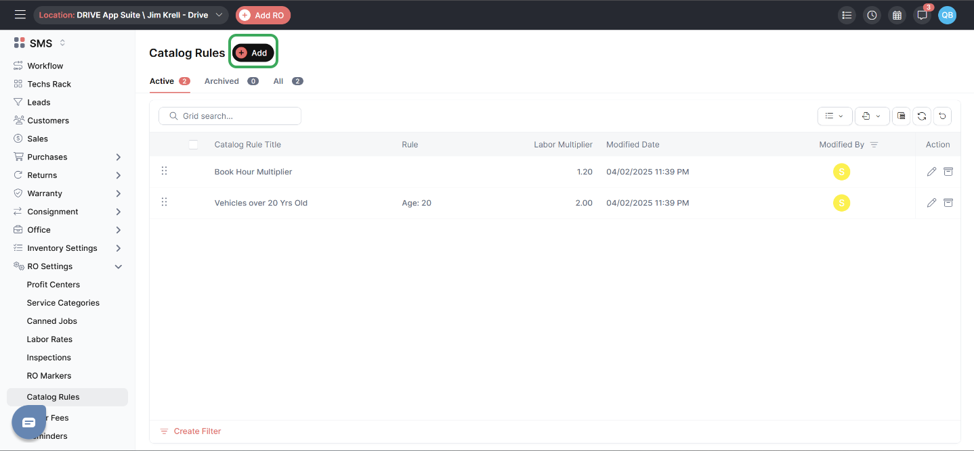This screenshot has height=451, width=974.
Task: Click the 2.00 labor multiplier value
Action: tap(584, 203)
